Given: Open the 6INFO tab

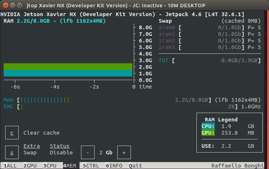Looking at the screenshot, I should (x=114, y=166).
